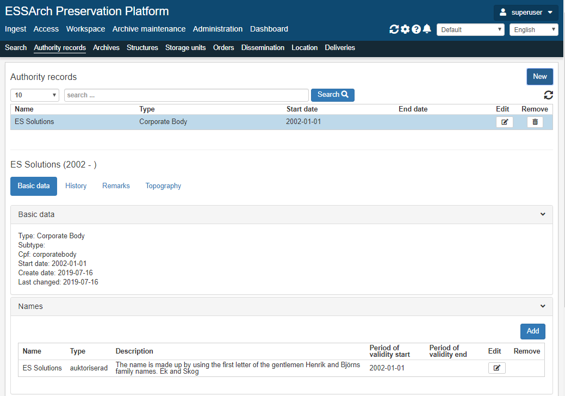This screenshot has height=396, width=565.
Task: Click the New authority record button
Action: (540, 77)
